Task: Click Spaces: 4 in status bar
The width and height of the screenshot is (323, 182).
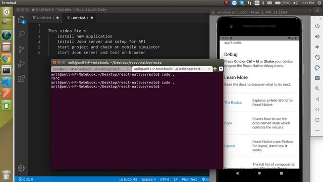Action: point(148,179)
